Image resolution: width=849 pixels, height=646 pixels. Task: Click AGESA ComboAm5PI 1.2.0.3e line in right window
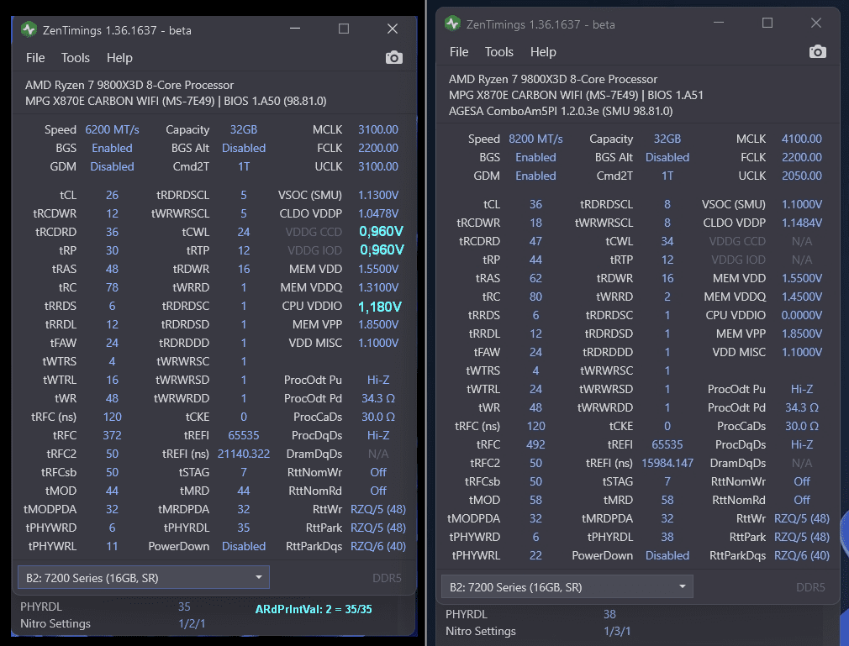[561, 112]
